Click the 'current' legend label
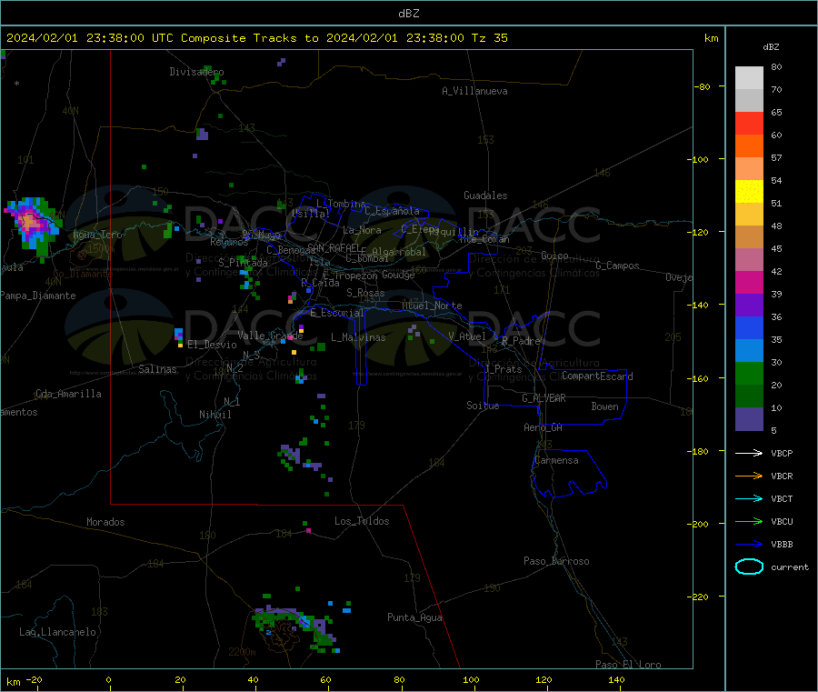Viewport: 818px width, 692px height. coord(790,567)
